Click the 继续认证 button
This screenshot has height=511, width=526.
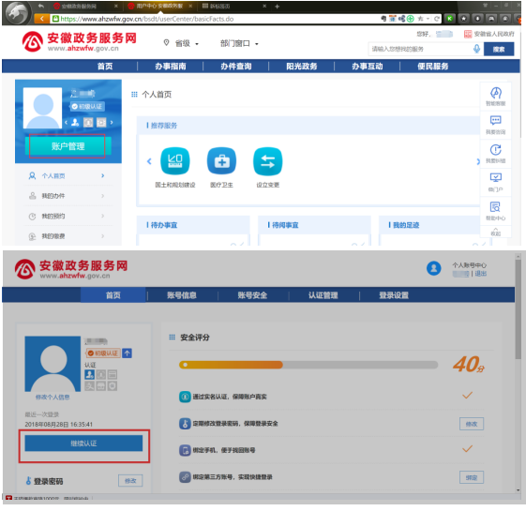coord(83,443)
